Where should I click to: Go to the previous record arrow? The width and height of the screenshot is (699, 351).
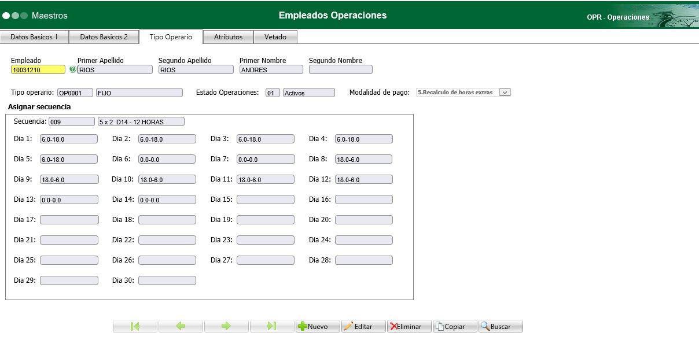click(x=181, y=326)
